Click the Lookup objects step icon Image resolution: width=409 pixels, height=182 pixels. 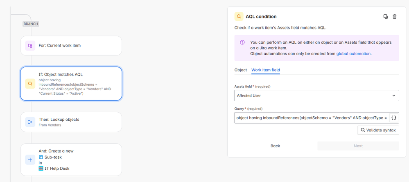coord(30,122)
